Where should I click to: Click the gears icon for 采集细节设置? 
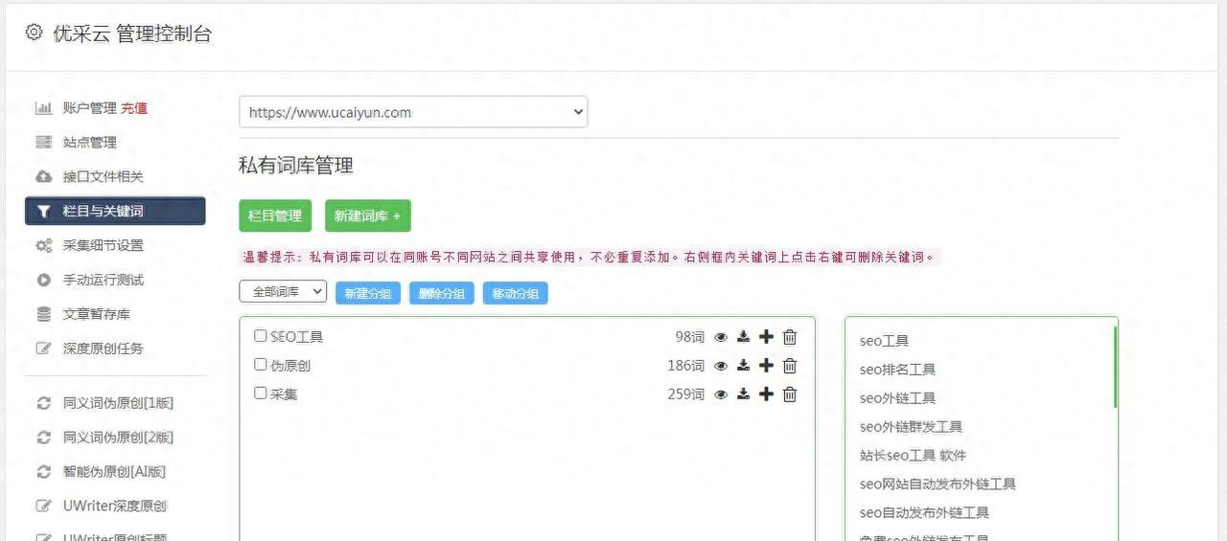tap(43, 246)
